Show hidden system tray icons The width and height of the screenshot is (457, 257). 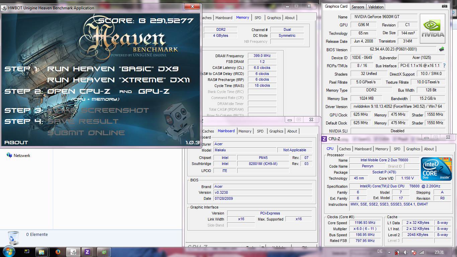[x=390, y=252]
